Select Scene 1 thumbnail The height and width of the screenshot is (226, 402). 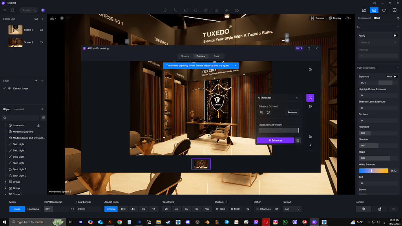tap(15, 30)
